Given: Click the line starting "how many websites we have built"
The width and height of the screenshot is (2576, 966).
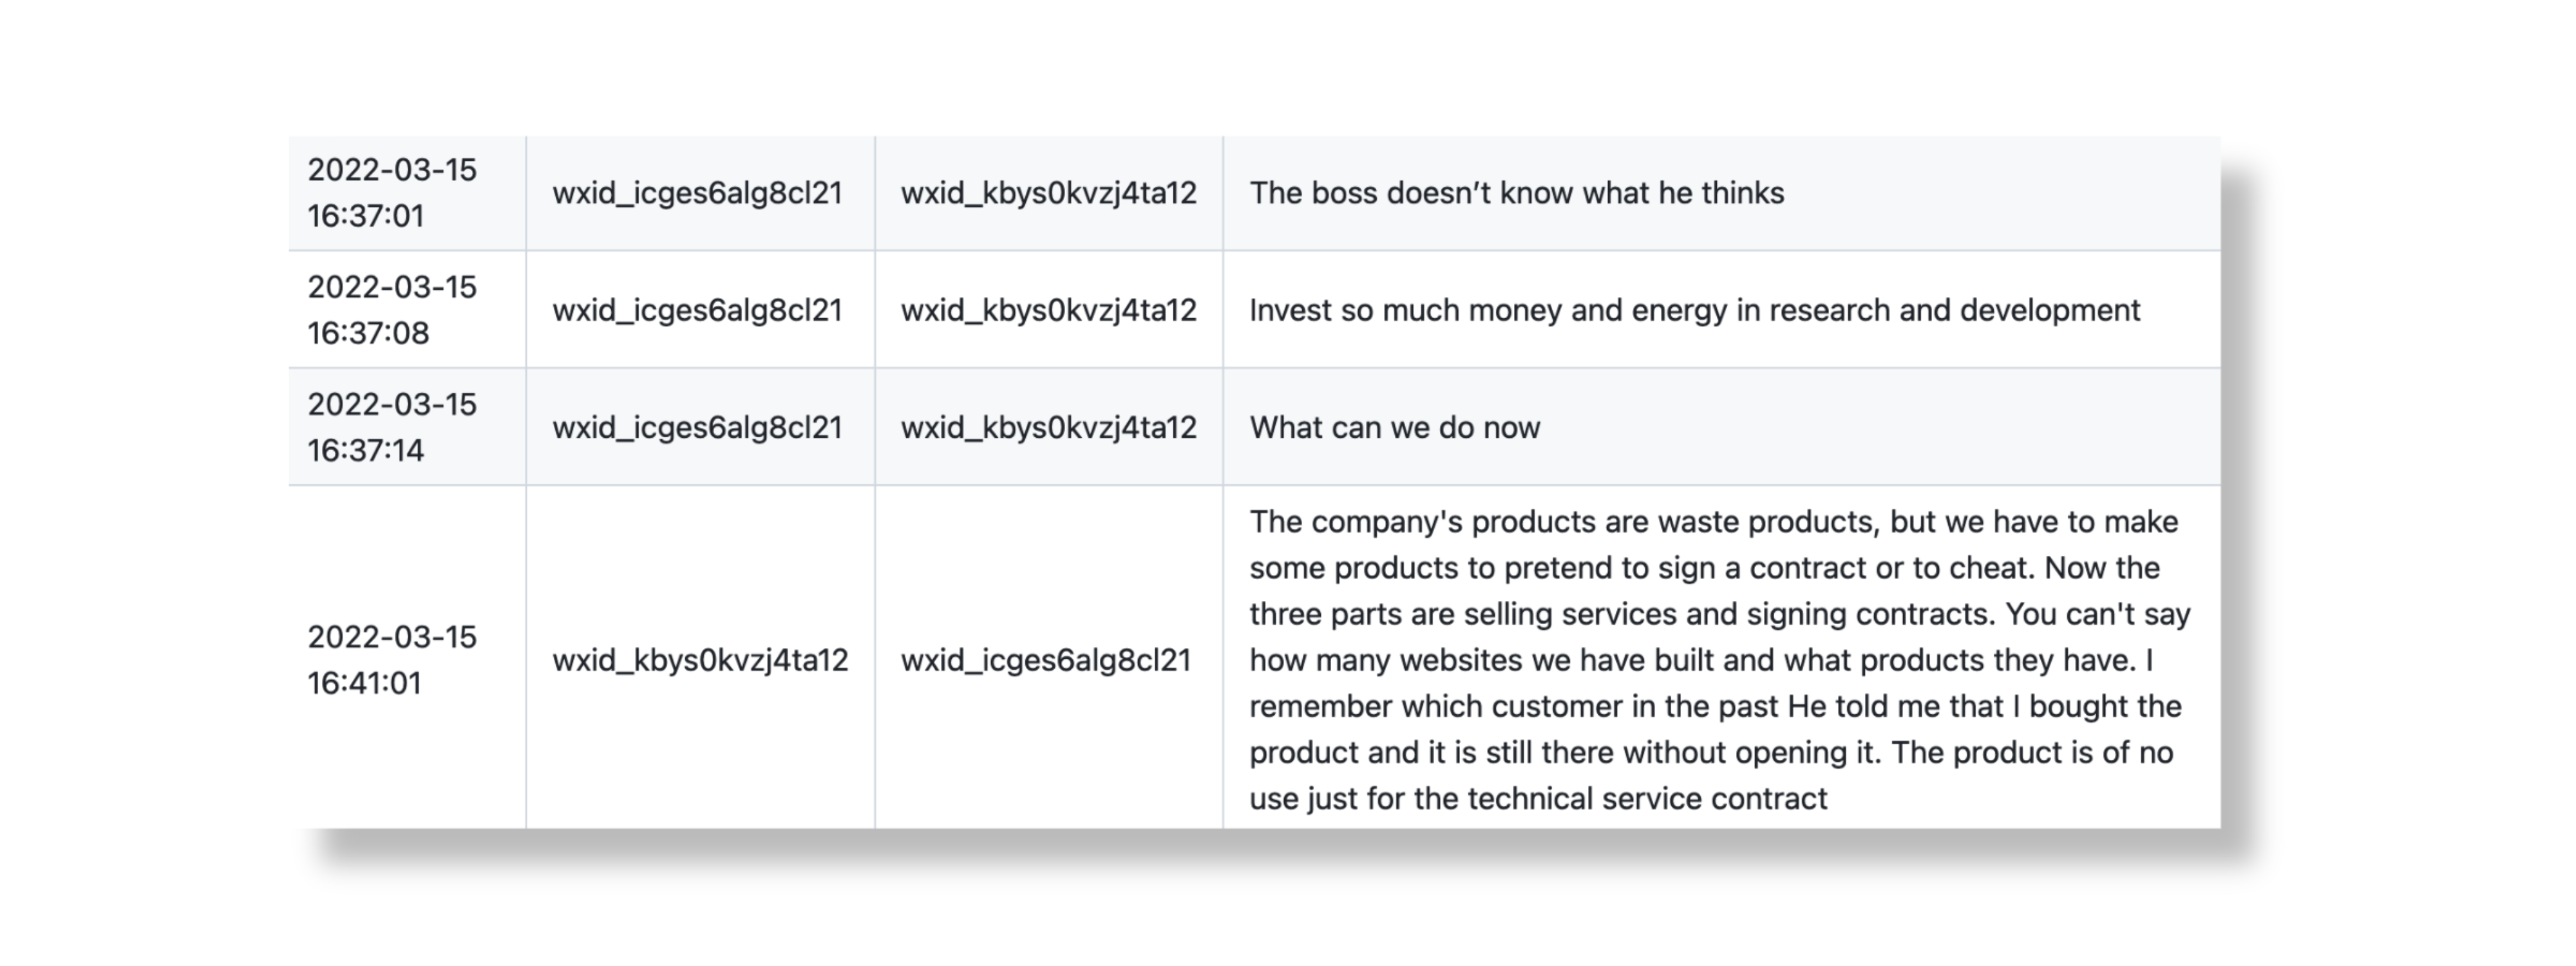Looking at the screenshot, I should pos(1700,660).
